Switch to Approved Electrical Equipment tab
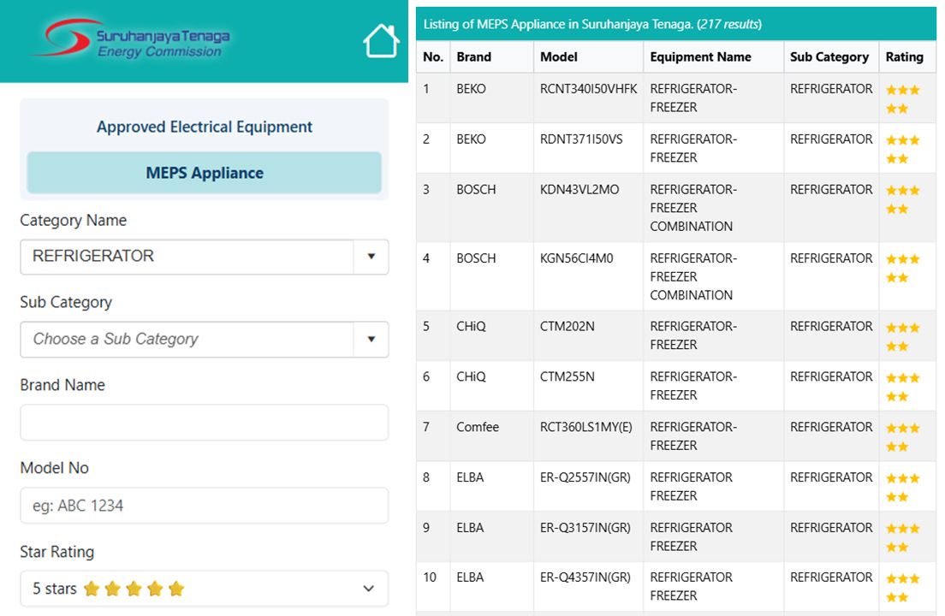 point(204,127)
